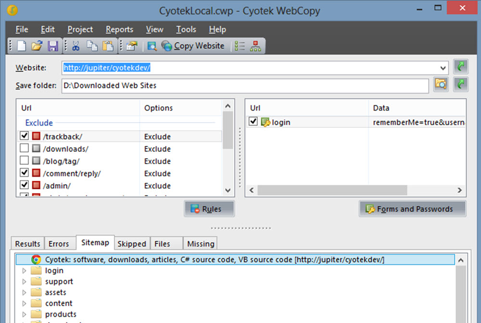481x323 pixels.
Task: Open project properties toolbar icon
Action: 131,46
